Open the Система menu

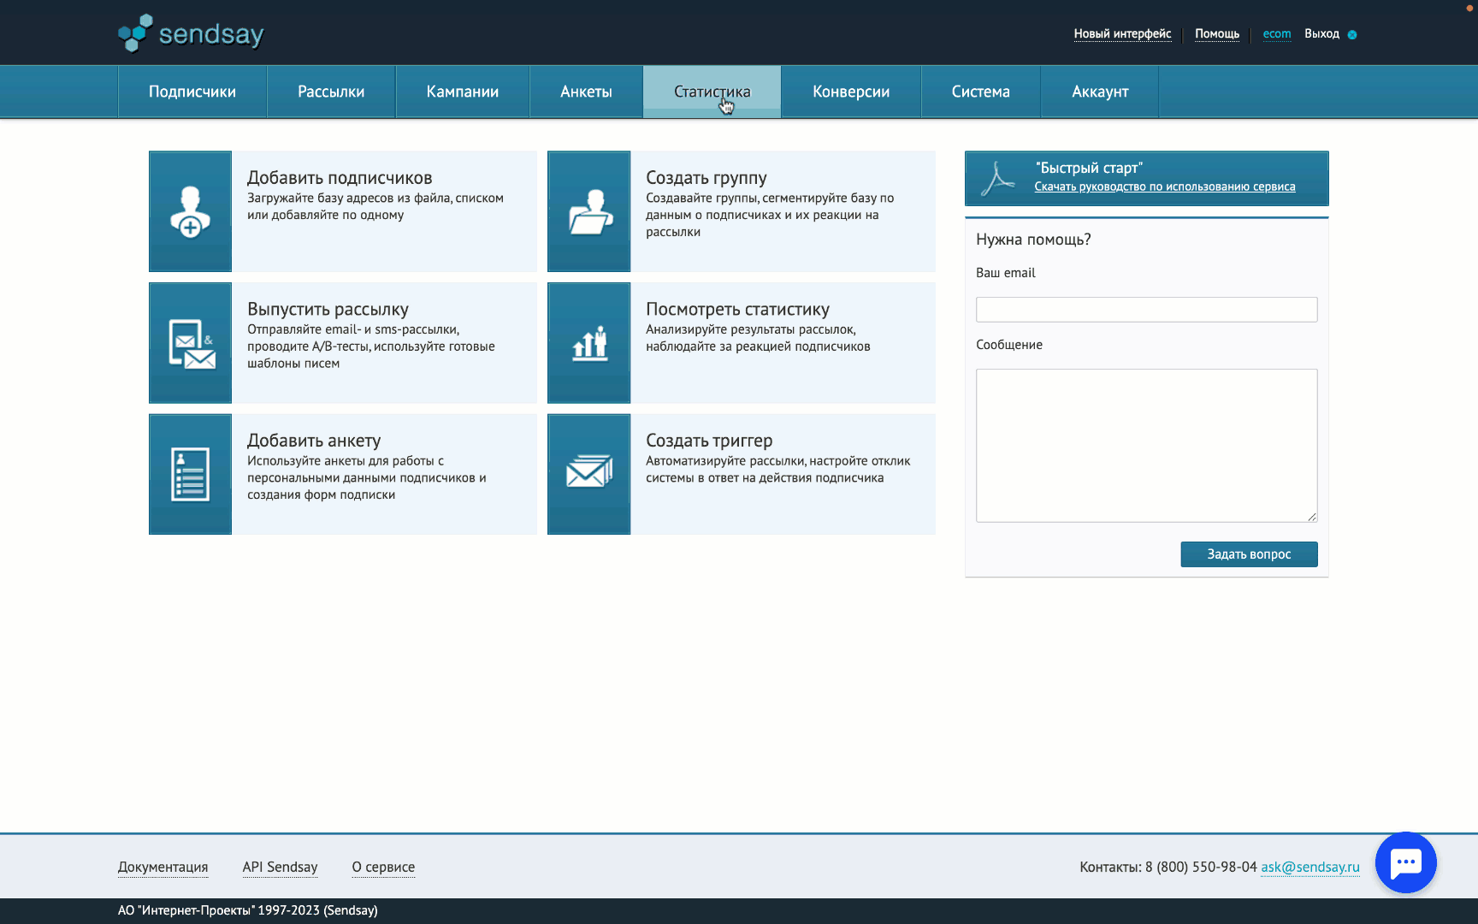coord(980,92)
